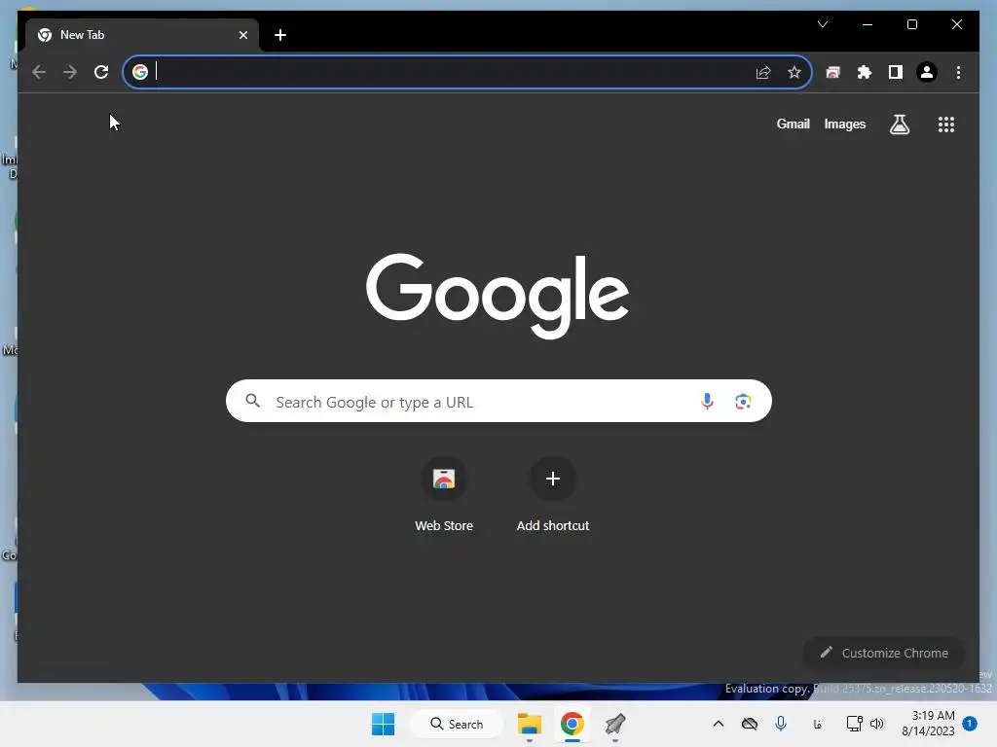Viewport: 997px width, 747px height.
Task: Go forward using the forward arrow
Action: pos(70,72)
